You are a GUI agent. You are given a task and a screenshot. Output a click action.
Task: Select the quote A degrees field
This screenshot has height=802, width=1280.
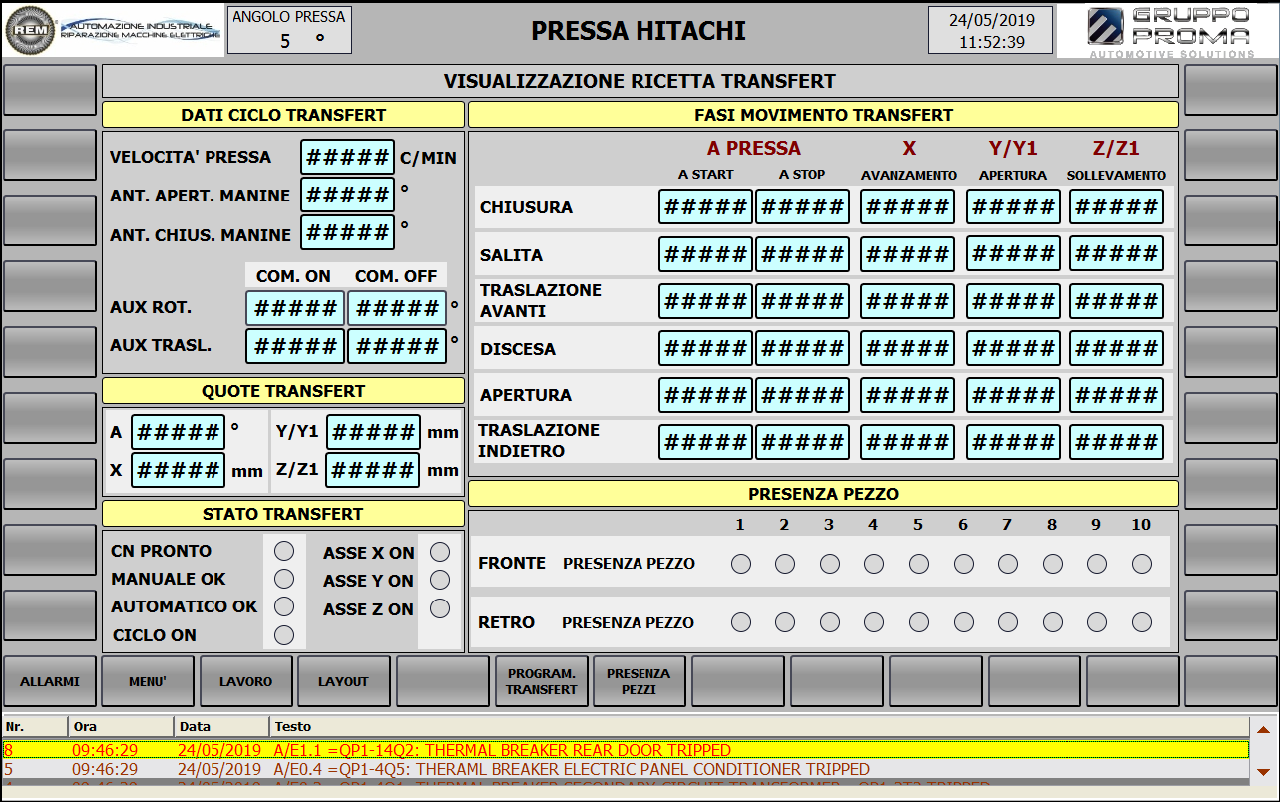pyautogui.click(x=179, y=432)
